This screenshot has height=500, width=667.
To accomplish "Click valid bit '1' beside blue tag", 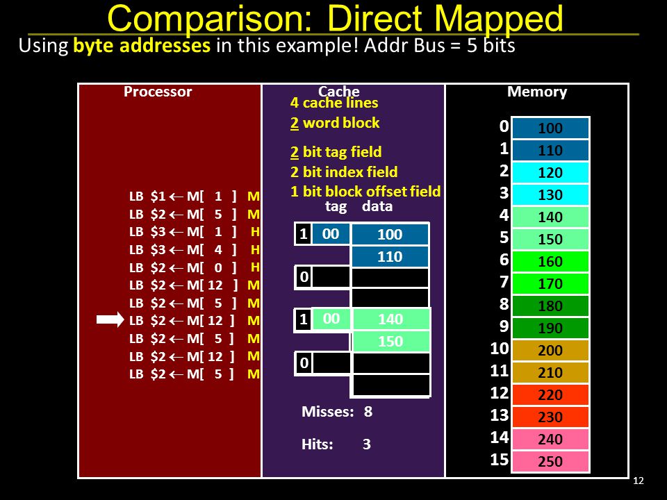I will tap(304, 234).
